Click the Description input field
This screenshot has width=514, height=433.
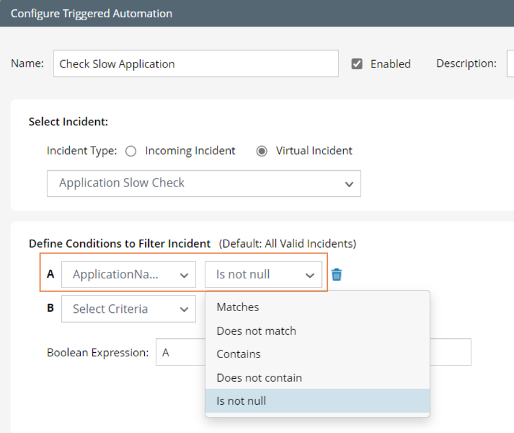[x=510, y=64]
